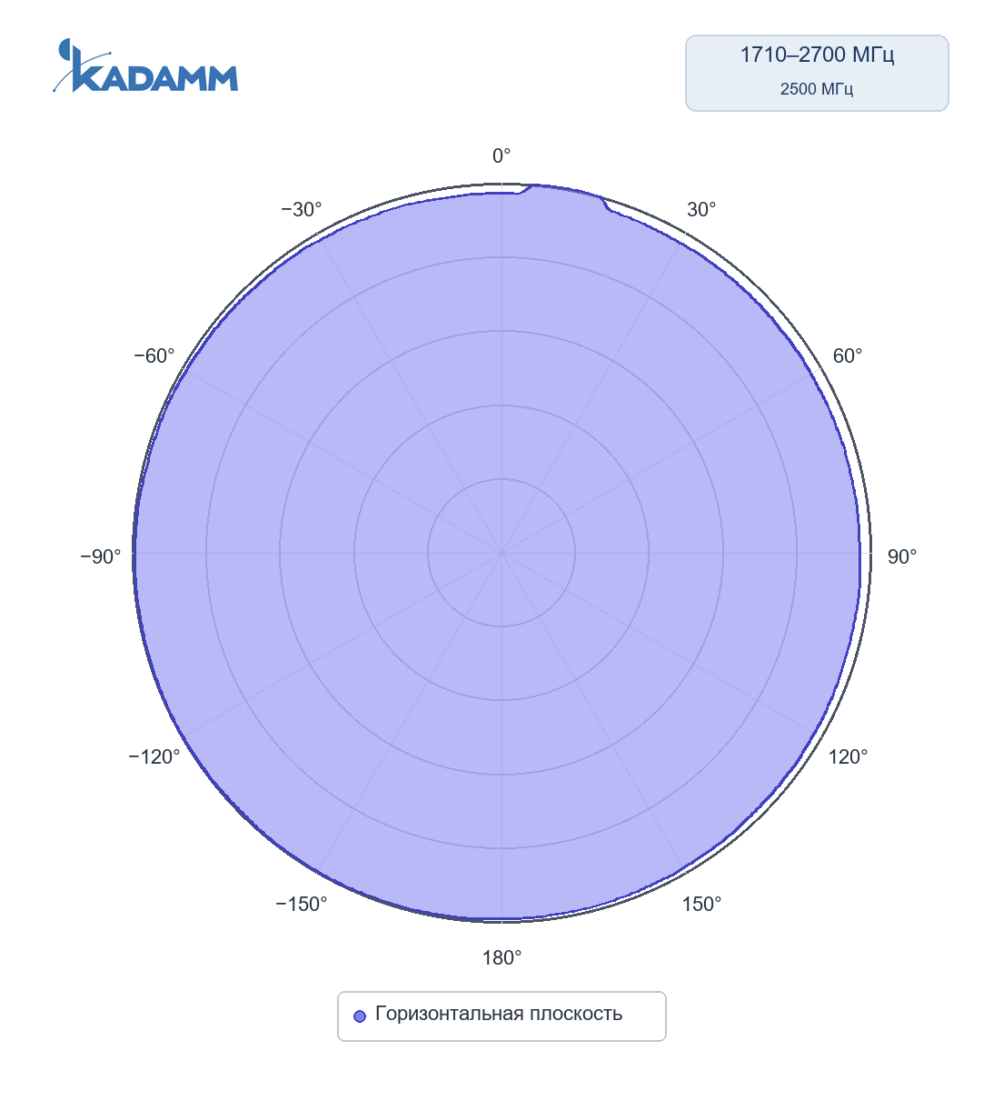Click the 180° angle label
1003x1101 pixels.
(x=501, y=957)
